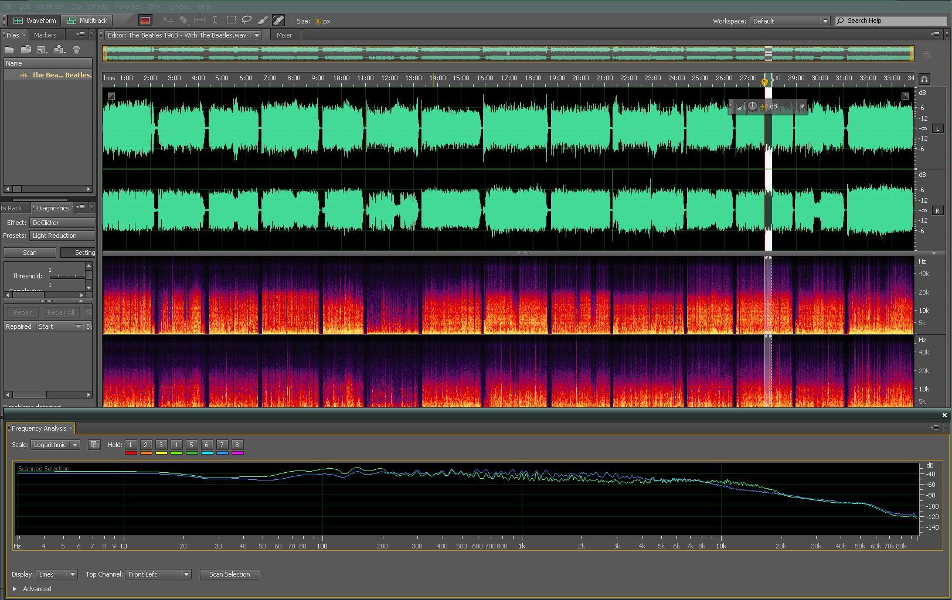Open the Top Channel Front Left dropdown
Image resolution: width=952 pixels, height=600 pixels.
point(158,574)
